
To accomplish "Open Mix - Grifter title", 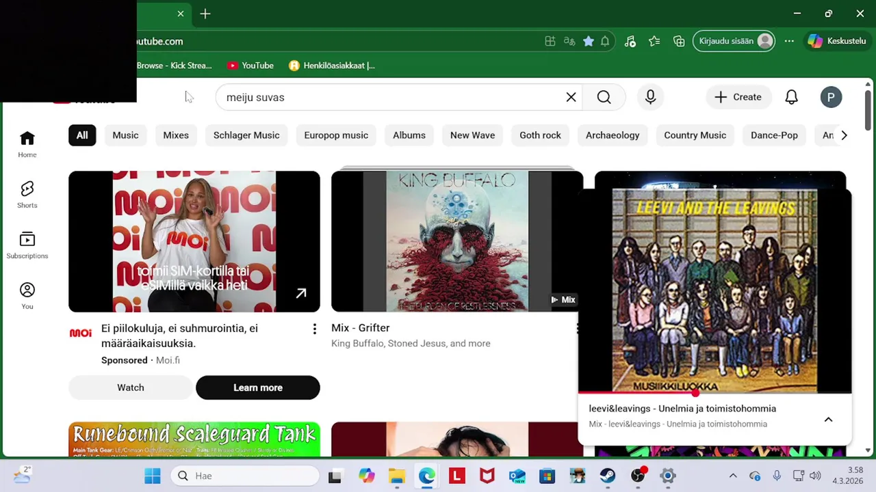I will tap(361, 328).
